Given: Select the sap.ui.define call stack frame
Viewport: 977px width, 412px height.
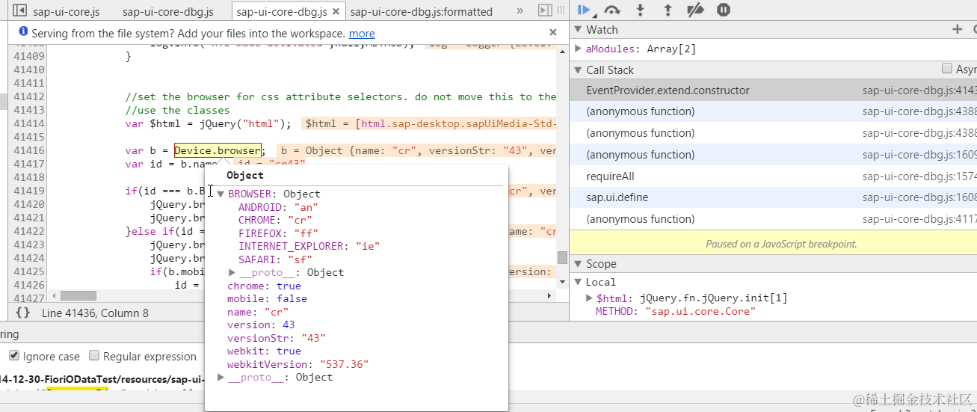Looking at the screenshot, I should [x=773, y=197].
